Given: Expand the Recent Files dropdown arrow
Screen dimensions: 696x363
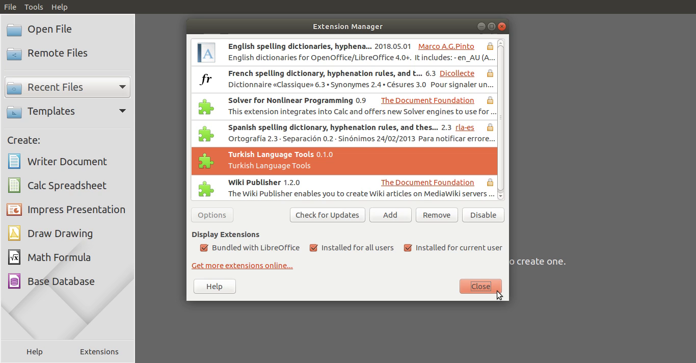Looking at the screenshot, I should pyautogui.click(x=122, y=87).
